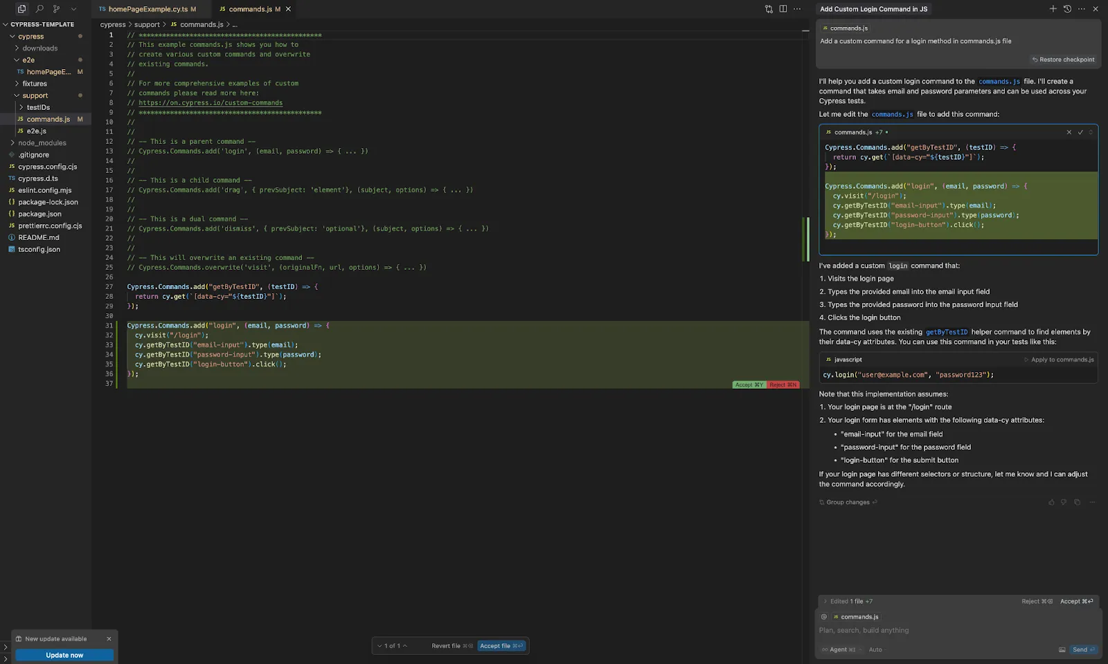Reject diff with X in chat code block
1108x664 pixels.
click(x=1069, y=132)
